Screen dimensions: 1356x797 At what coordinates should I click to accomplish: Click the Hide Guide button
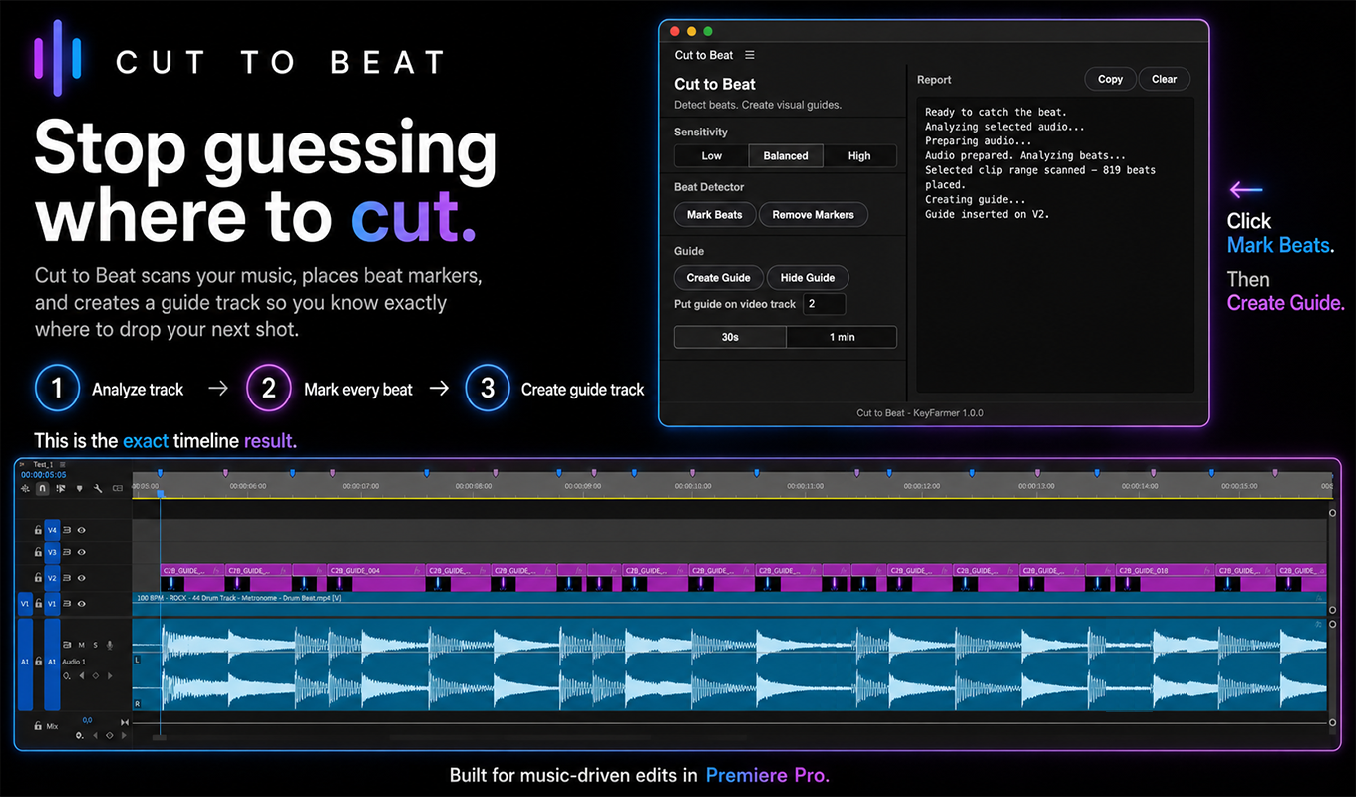coord(808,277)
